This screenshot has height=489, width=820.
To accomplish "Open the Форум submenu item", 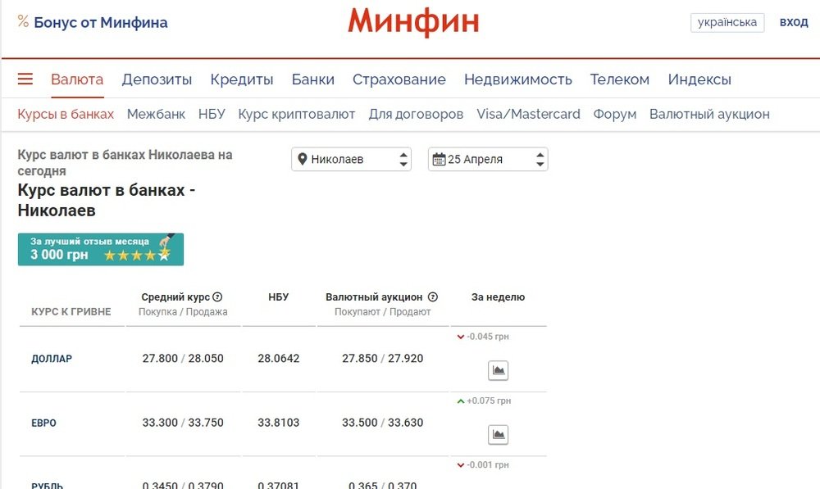I will point(614,114).
